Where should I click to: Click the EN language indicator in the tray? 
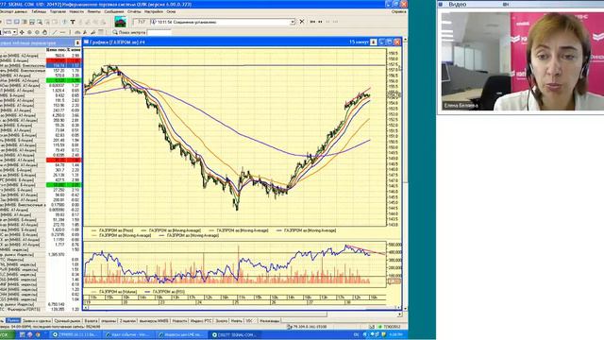coord(356,334)
